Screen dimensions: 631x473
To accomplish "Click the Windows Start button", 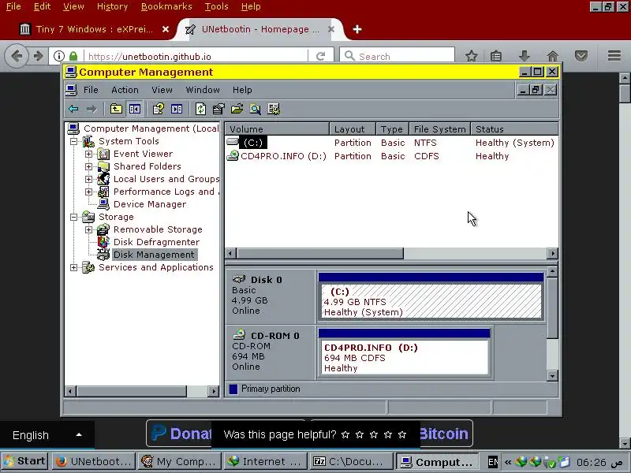I will click(25, 461).
